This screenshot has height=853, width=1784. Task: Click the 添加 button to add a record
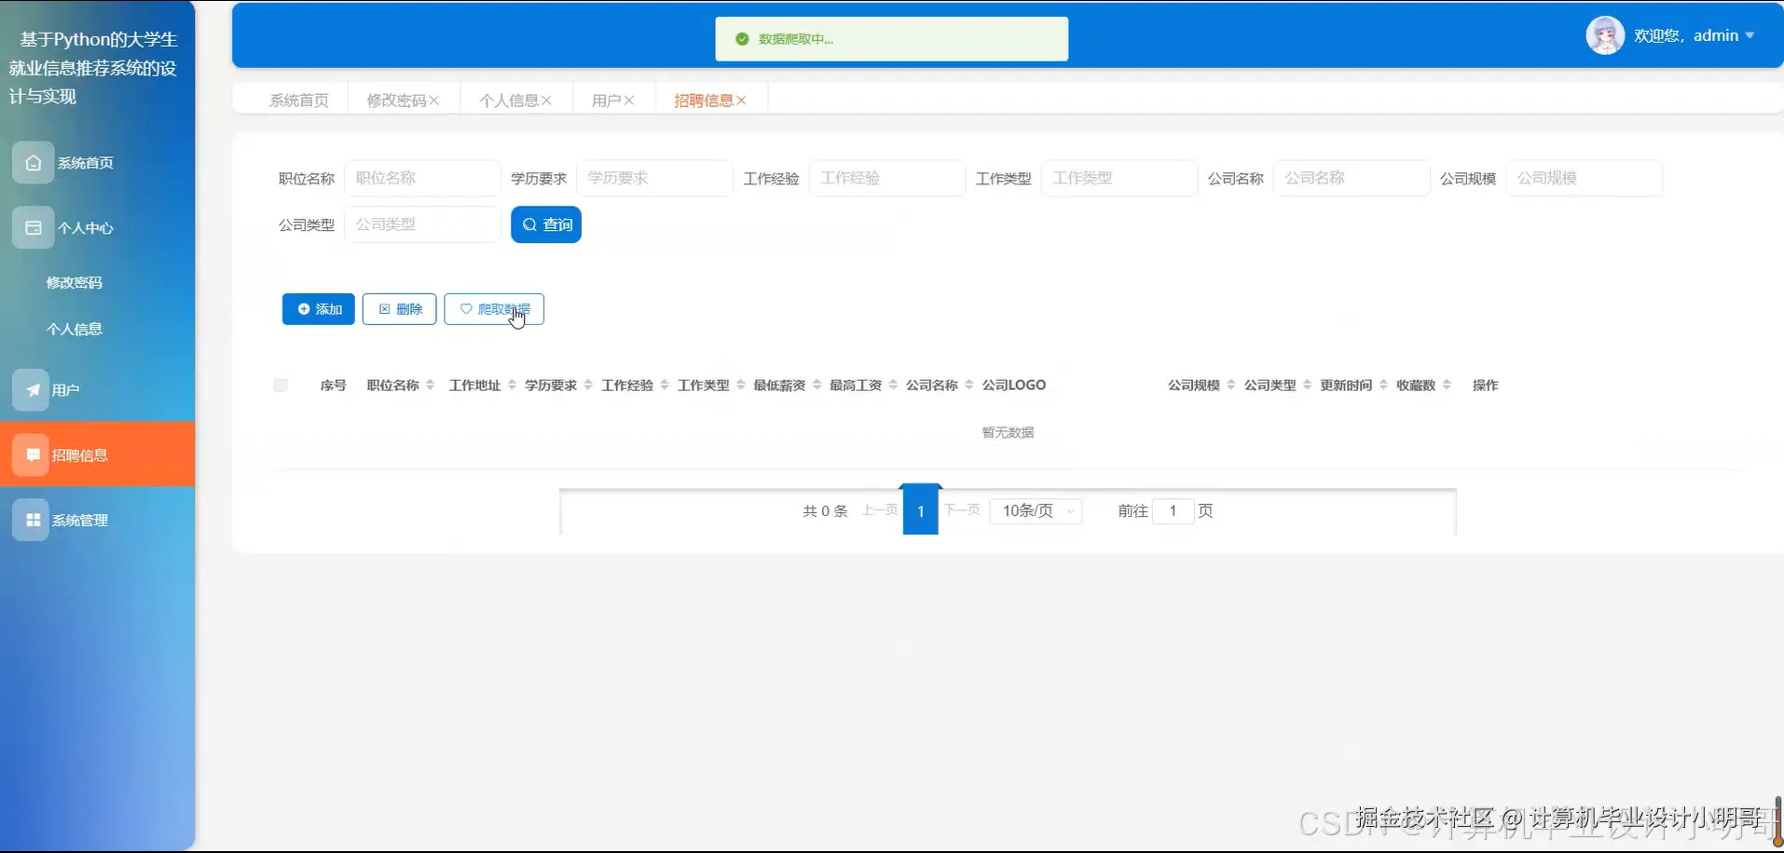pos(318,308)
